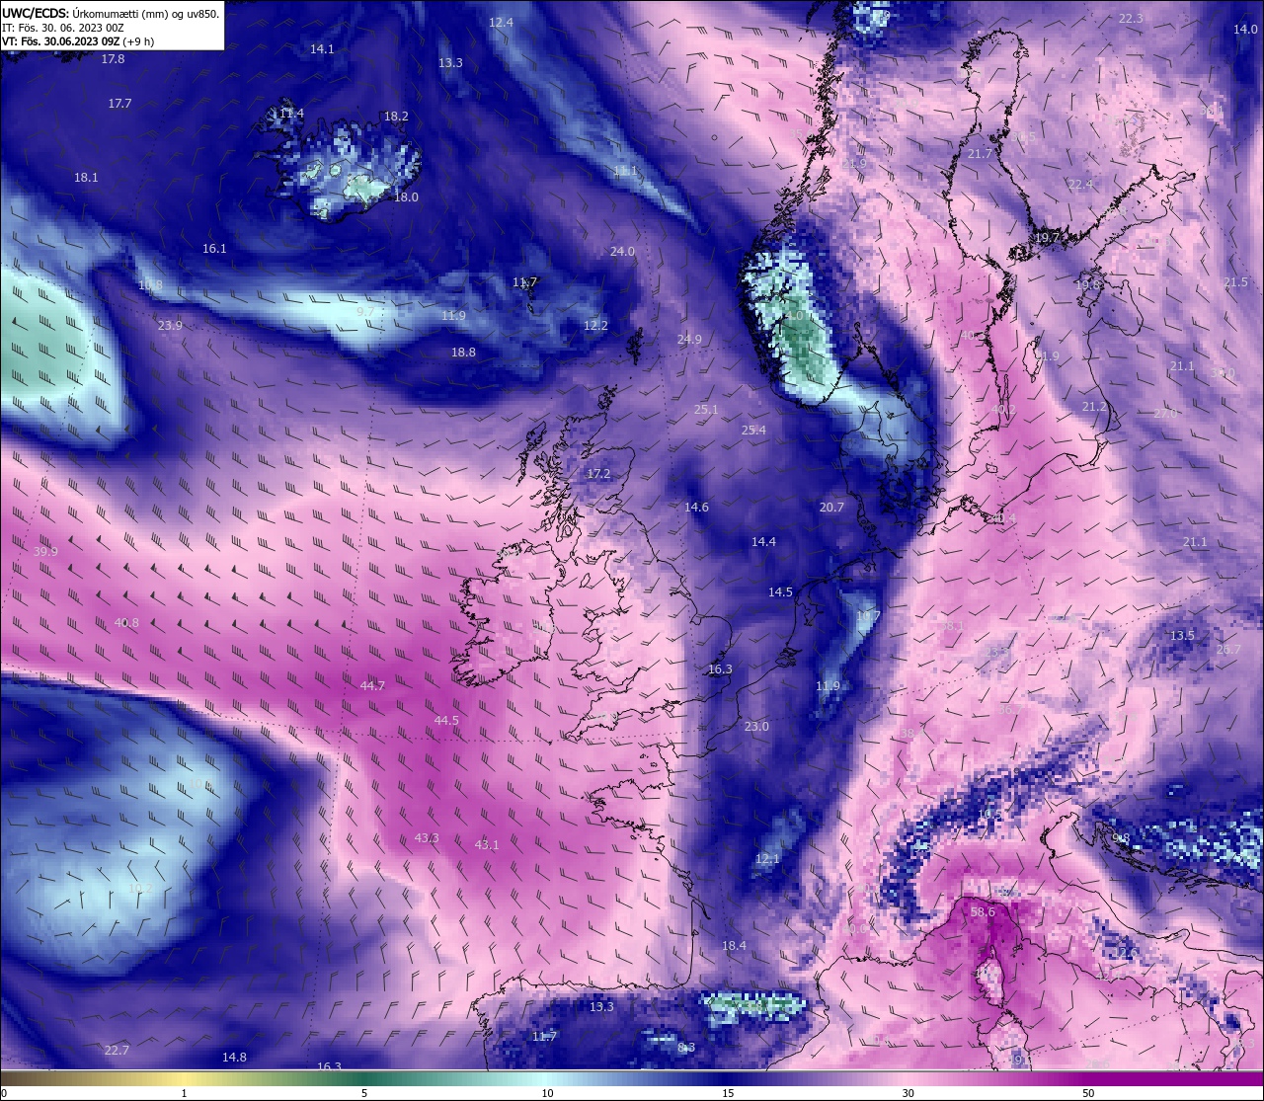Image resolution: width=1264 pixels, height=1101 pixels.
Task: Click the 18.2 value northeast of Iceland
Action: coord(396,117)
